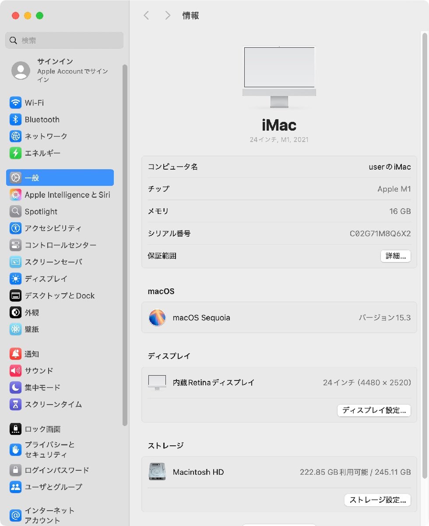429x526 pixels.
Task: Open the Spotlight magnifier icon
Action: coord(15,211)
